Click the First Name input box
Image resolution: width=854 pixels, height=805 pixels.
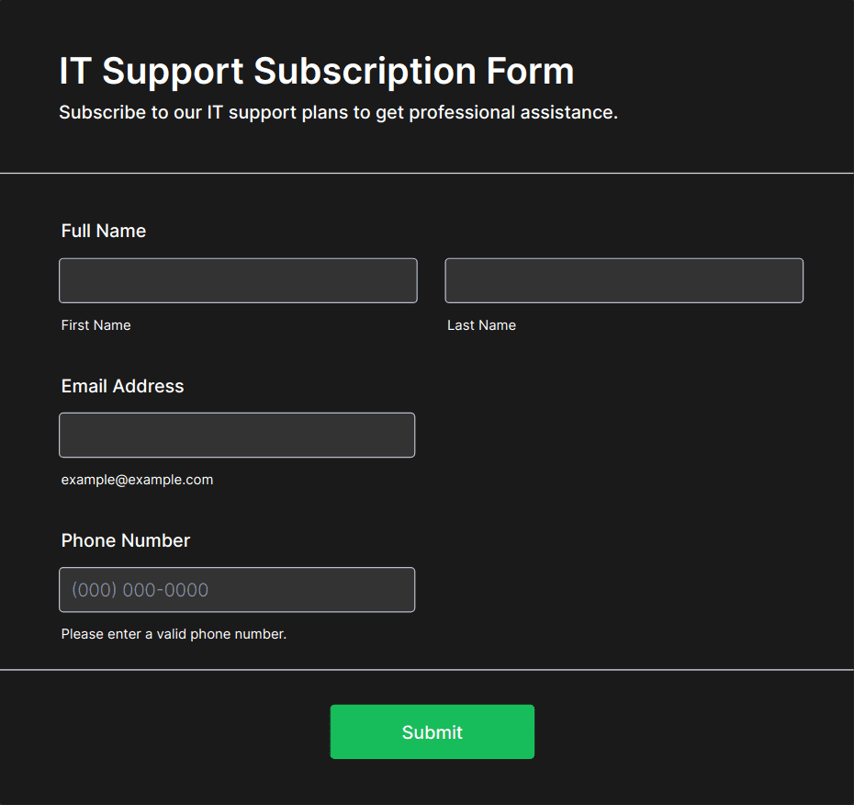point(238,280)
